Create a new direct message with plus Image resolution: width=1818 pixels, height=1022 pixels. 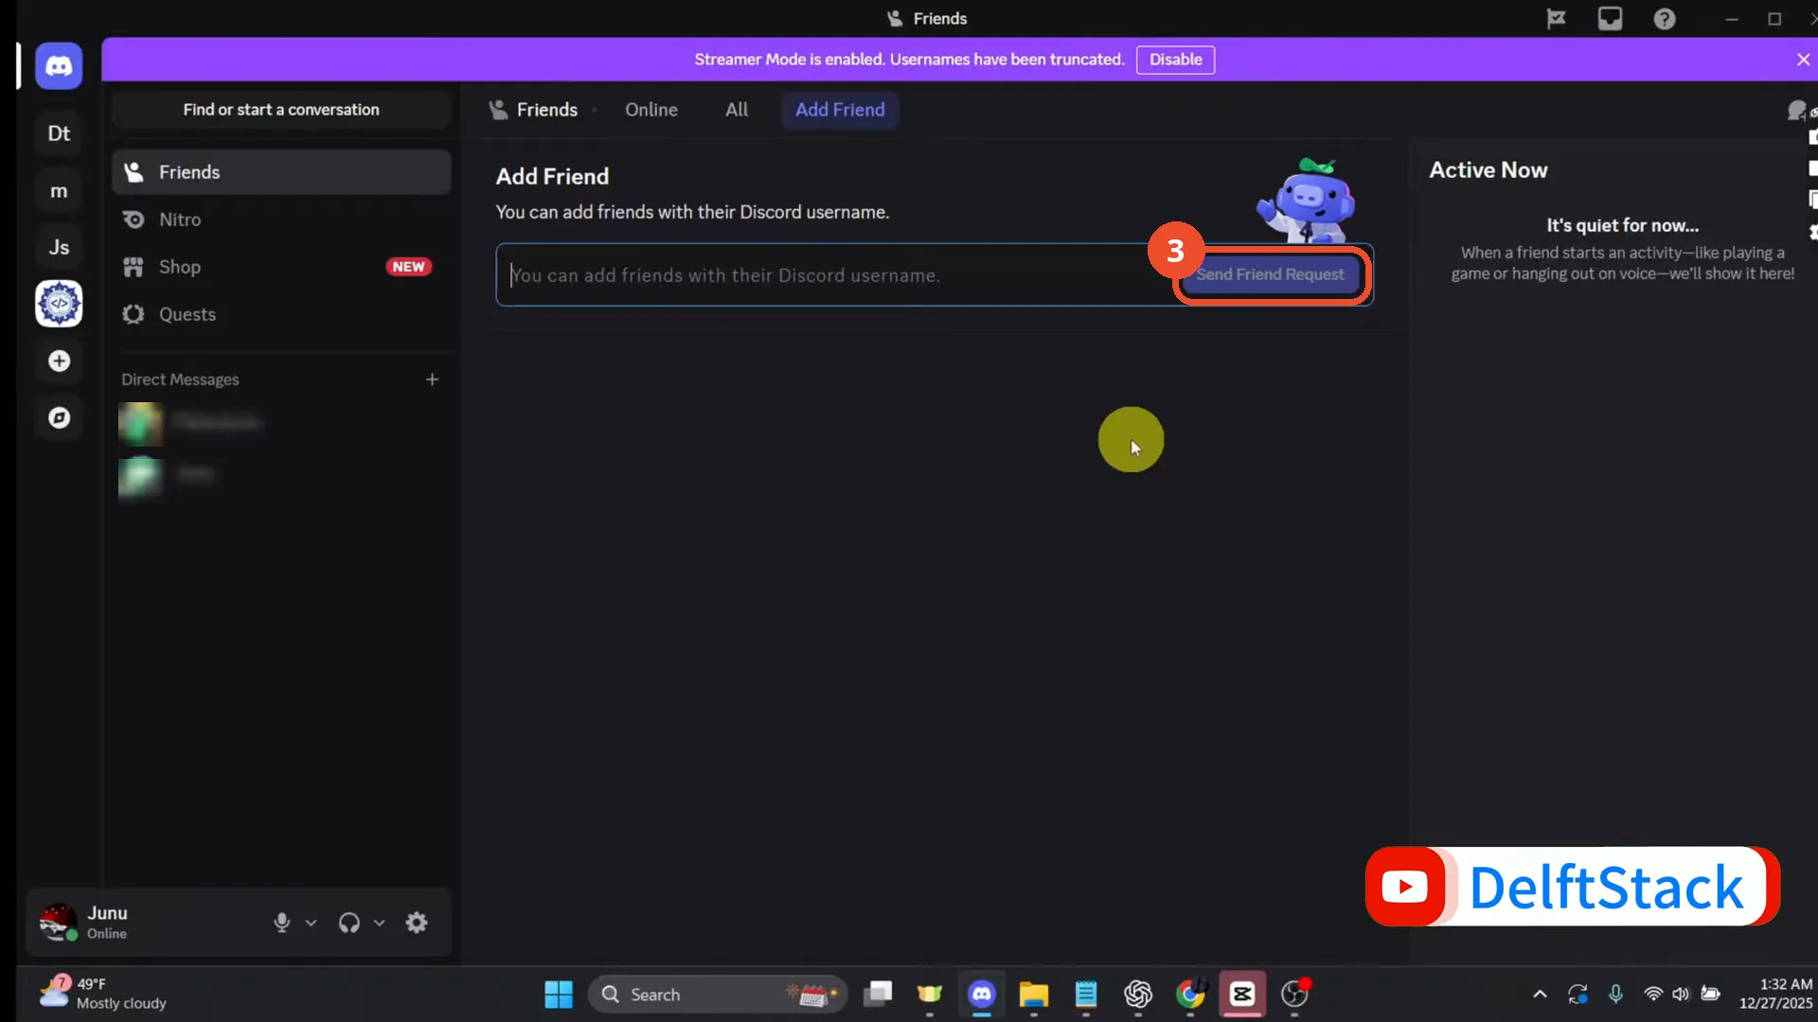432,379
